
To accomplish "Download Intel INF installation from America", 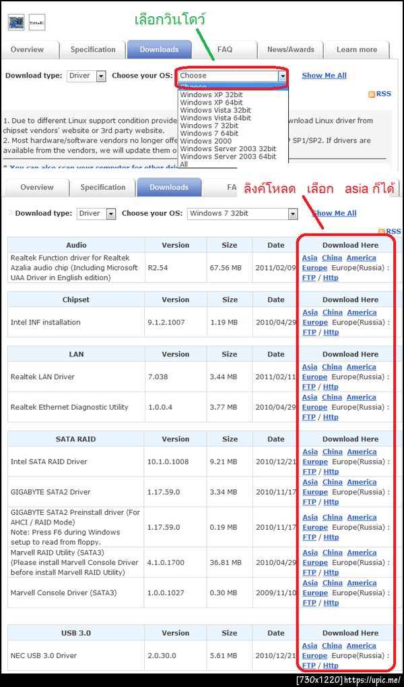I will pos(361,312).
